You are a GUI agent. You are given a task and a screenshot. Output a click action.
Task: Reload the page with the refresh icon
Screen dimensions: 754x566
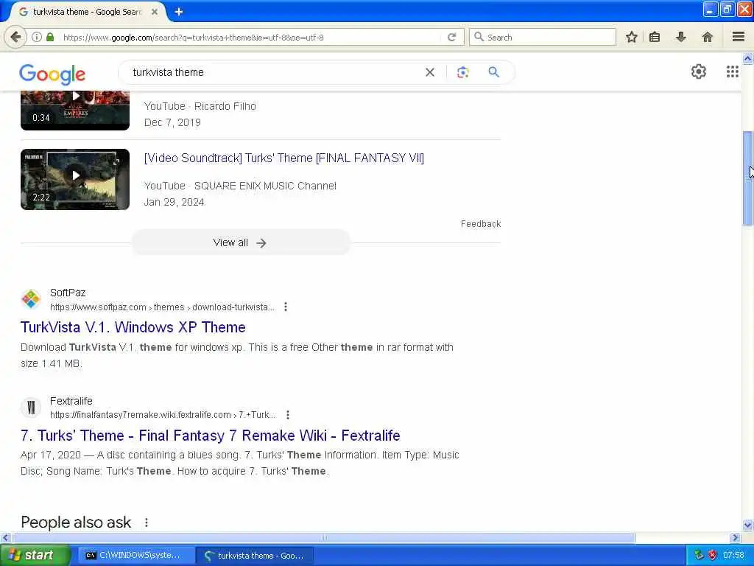point(451,37)
